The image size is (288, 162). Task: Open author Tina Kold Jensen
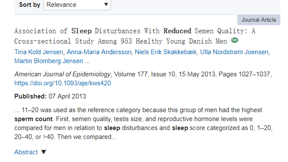click(x=39, y=52)
